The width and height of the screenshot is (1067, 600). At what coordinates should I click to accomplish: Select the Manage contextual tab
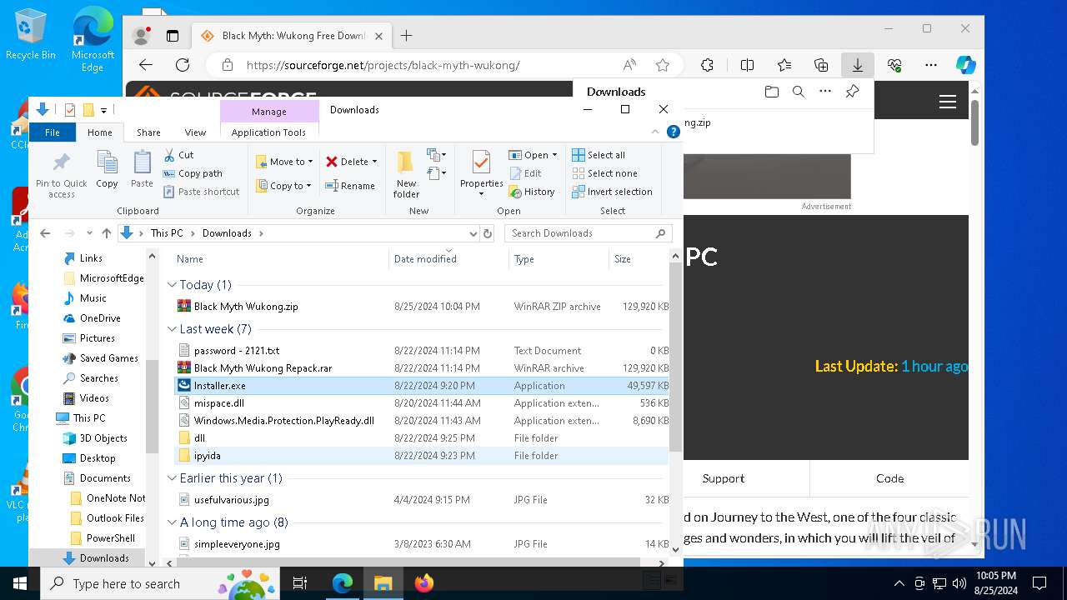coord(269,111)
